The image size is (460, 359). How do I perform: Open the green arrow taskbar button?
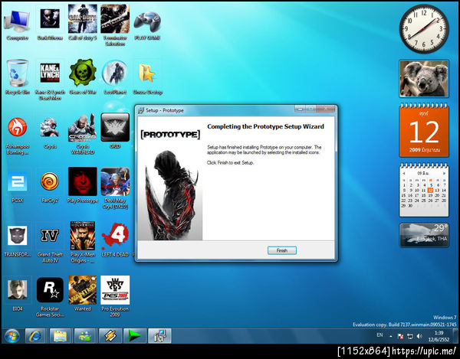[134, 336]
